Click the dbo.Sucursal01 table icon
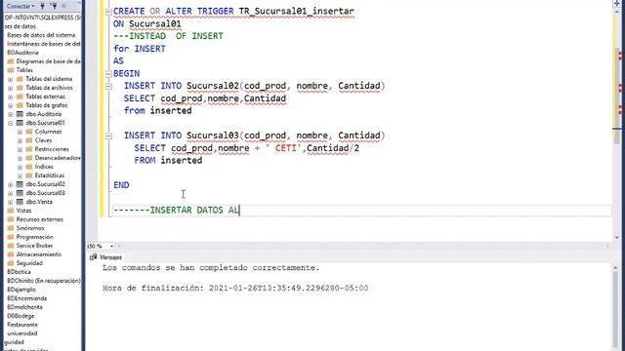This screenshot has width=625, height=351. coord(20,123)
